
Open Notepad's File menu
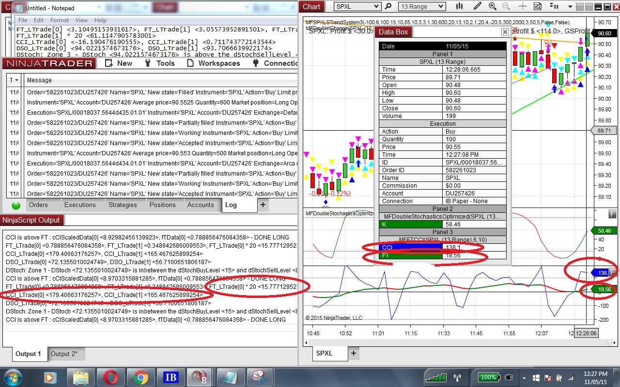(23, 20)
